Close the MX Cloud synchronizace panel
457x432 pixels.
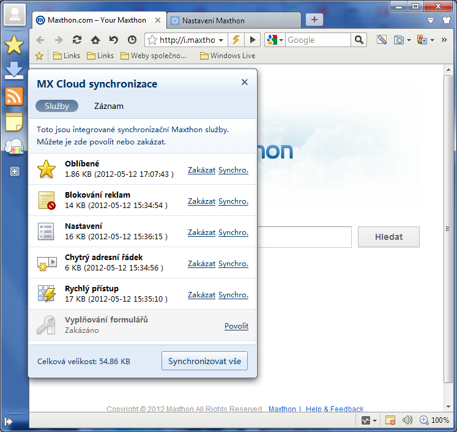245,82
